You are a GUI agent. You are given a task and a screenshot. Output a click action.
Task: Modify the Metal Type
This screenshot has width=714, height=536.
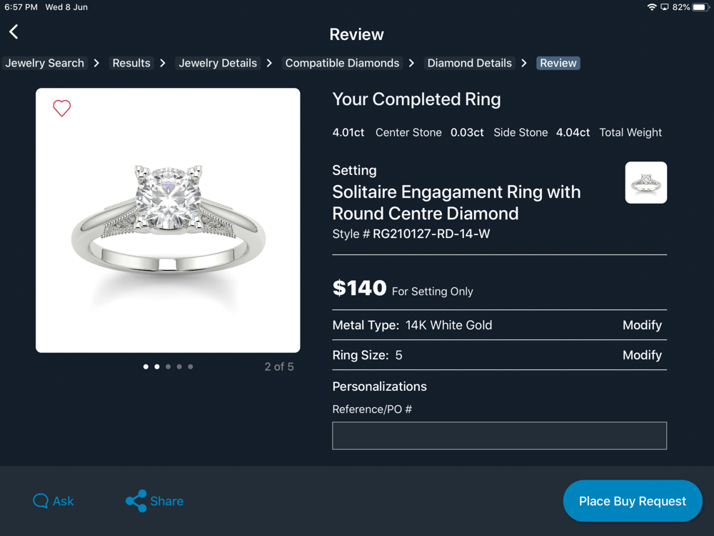[x=642, y=325]
